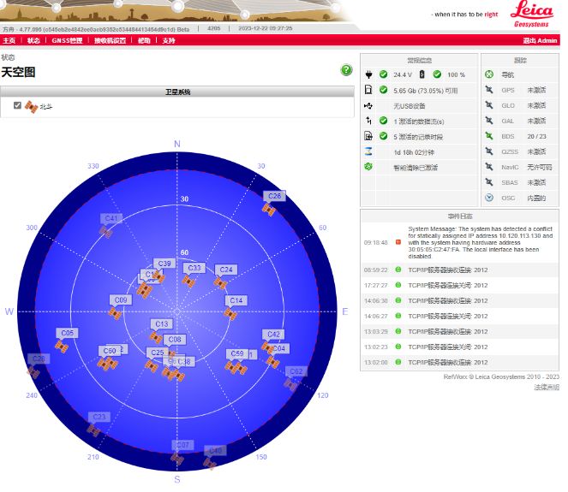Select satellite C33 on the sky plot
The height and width of the screenshot is (492, 568).
tap(188, 282)
